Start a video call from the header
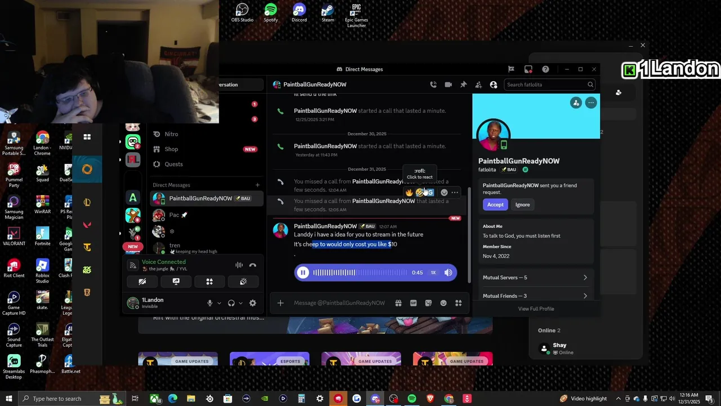721x406 pixels. [448, 85]
